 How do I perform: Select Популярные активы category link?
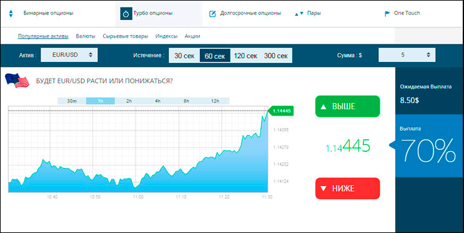pos(43,36)
